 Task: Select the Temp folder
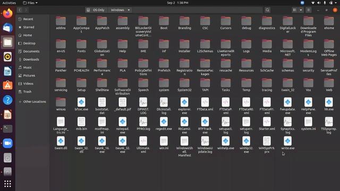246,85
